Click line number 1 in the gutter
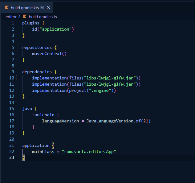 (13, 23)
